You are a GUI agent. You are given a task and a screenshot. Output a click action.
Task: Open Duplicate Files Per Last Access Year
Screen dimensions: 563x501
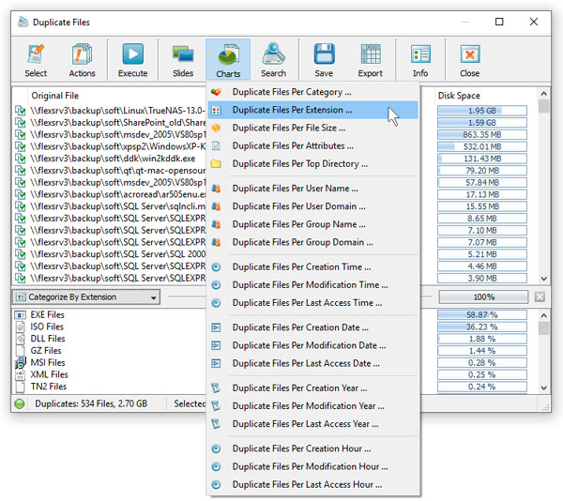(x=312, y=424)
